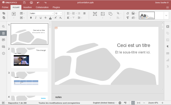Insert a text box from toolbar
Screen dimensions: 171x105
pyautogui.click(x=95, y=14)
